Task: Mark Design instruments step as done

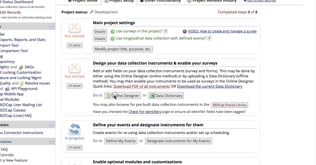Action: coord(74,86)
